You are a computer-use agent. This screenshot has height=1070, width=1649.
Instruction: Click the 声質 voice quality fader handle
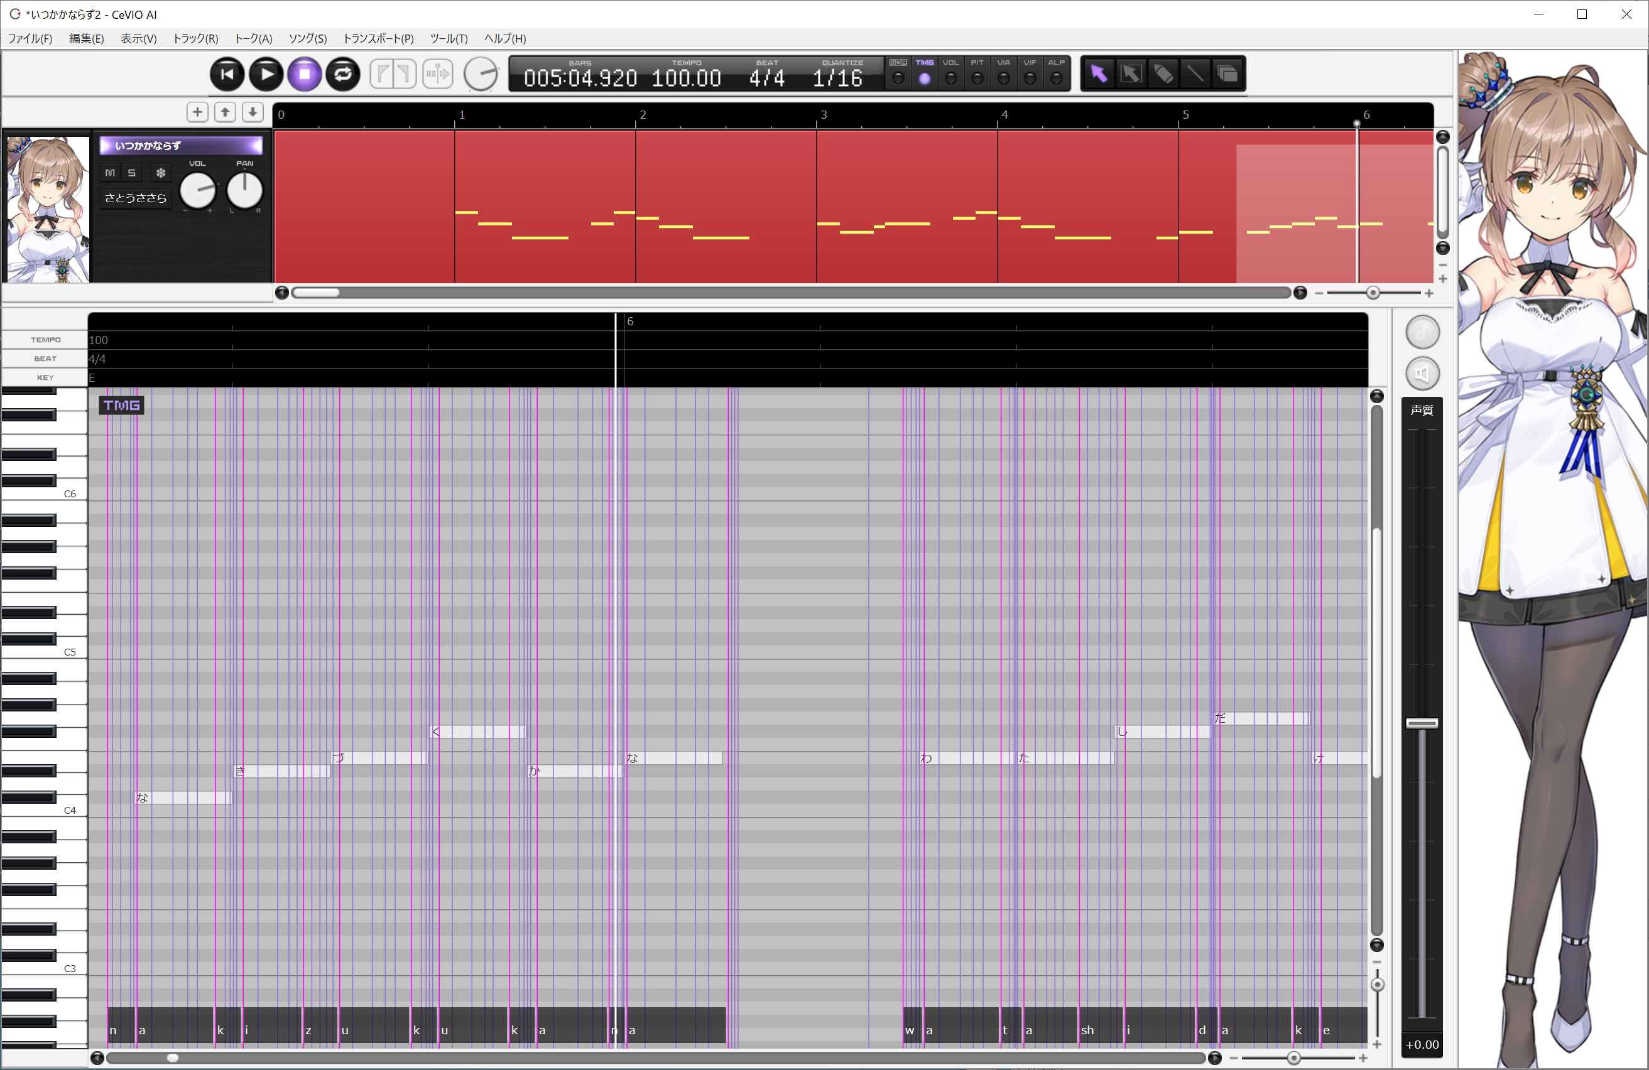click(x=1422, y=723)
